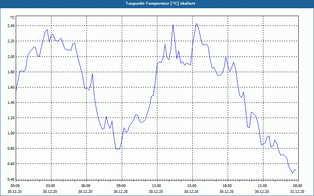
Task: Select the "31.12.20" date label
Action: click(297, 192)
